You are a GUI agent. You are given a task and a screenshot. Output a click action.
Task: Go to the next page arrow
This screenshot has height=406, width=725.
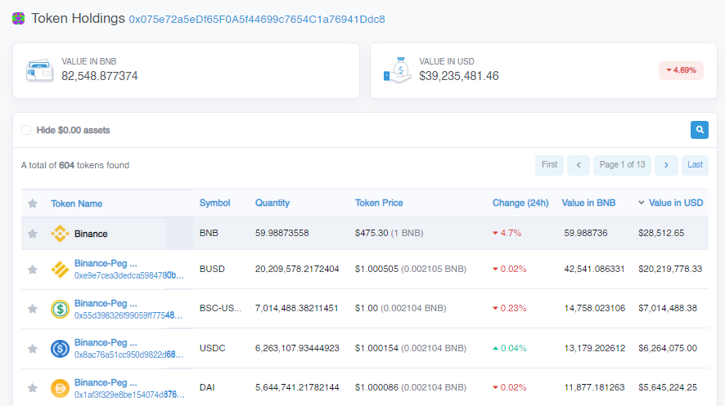pyautogui.click(x=666, y=165)
